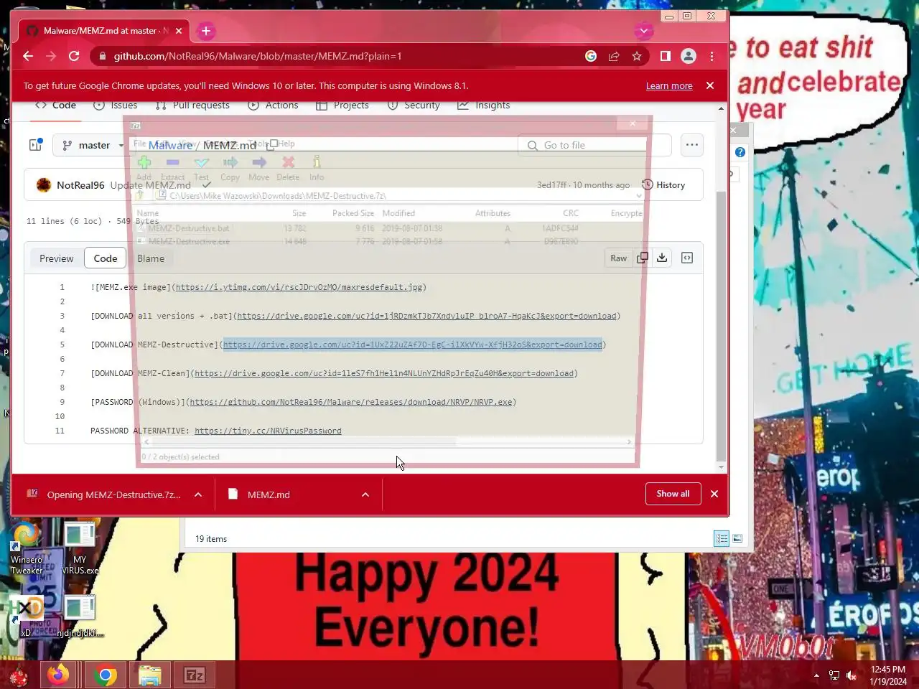Launch Firefox from the taskbar
Image resolution: width=919 pixels, height=689 pixels.
click(59, 675)
